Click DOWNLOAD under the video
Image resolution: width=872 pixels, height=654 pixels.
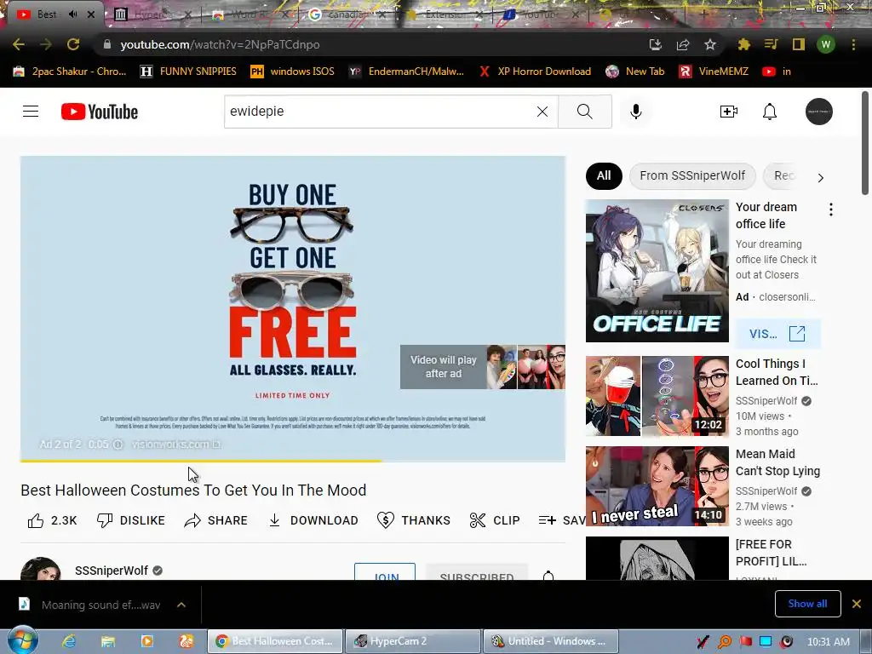click(313, 520)
